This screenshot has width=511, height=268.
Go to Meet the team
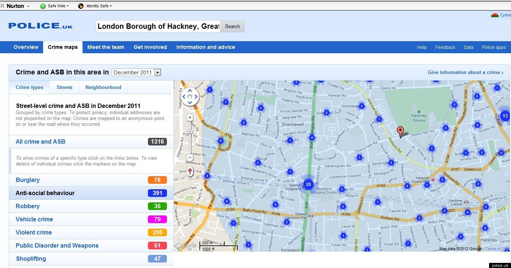coord(106,47)
